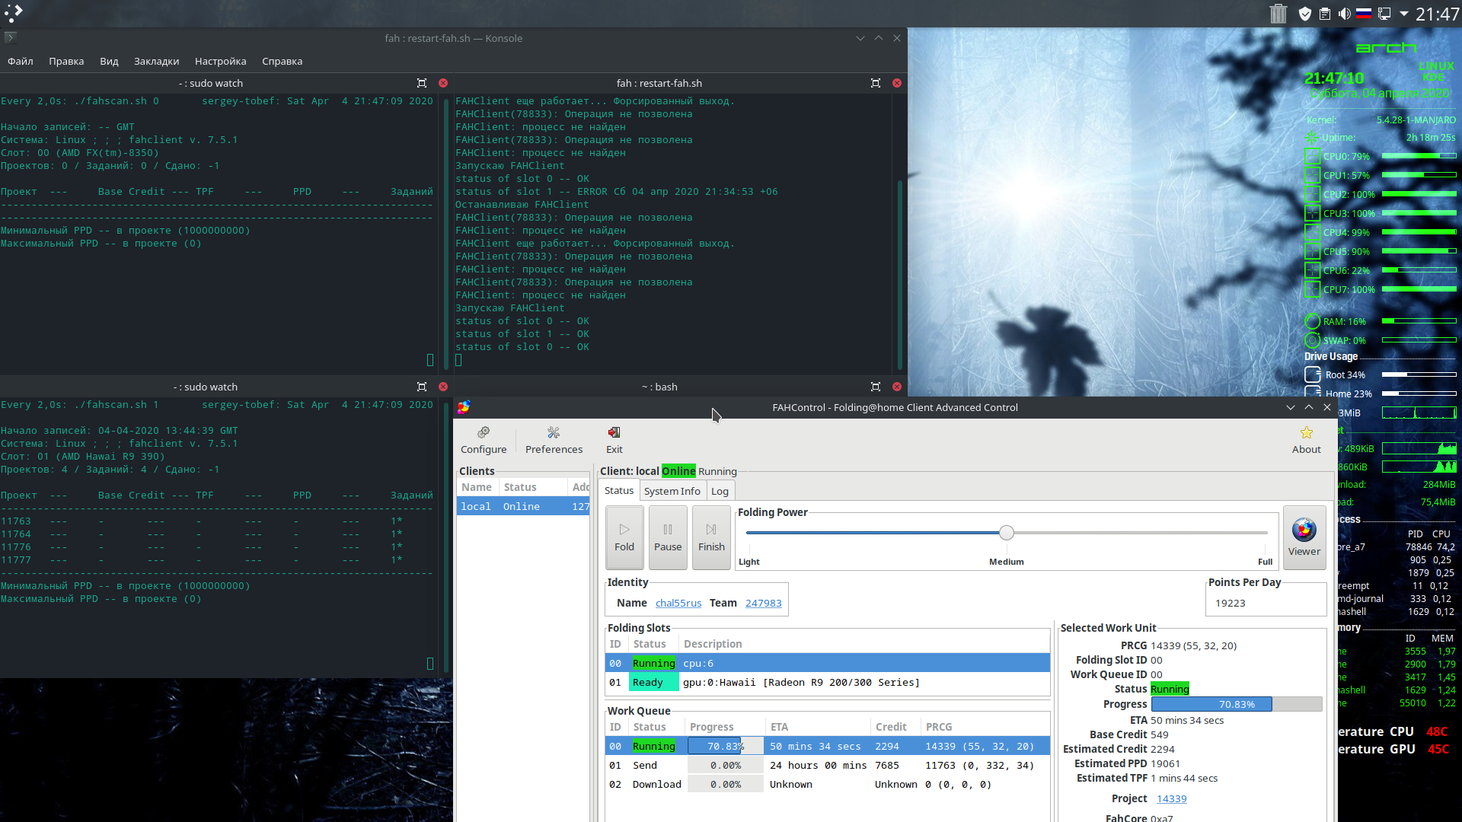Click the volume speaker tray icon

1344,14
